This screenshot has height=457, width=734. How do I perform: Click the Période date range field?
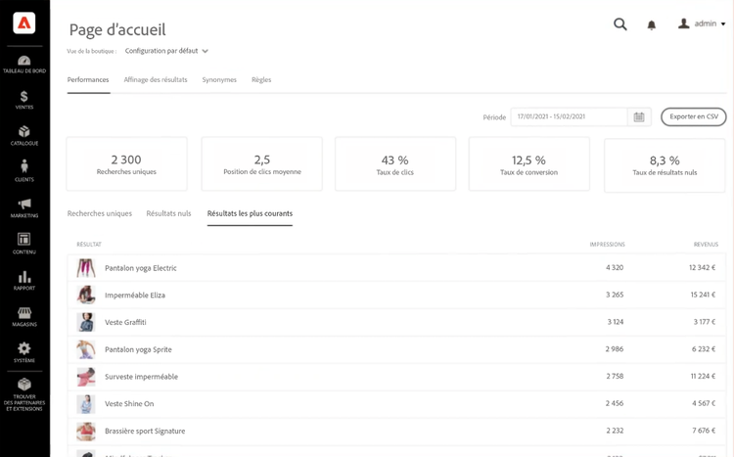click(x=569, y=117)
